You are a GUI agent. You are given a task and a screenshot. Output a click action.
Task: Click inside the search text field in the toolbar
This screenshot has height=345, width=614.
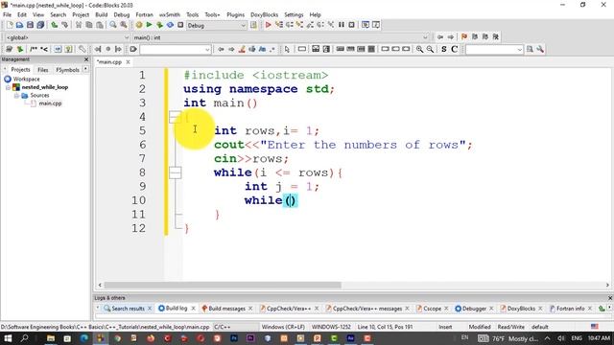tap(176, 49)
